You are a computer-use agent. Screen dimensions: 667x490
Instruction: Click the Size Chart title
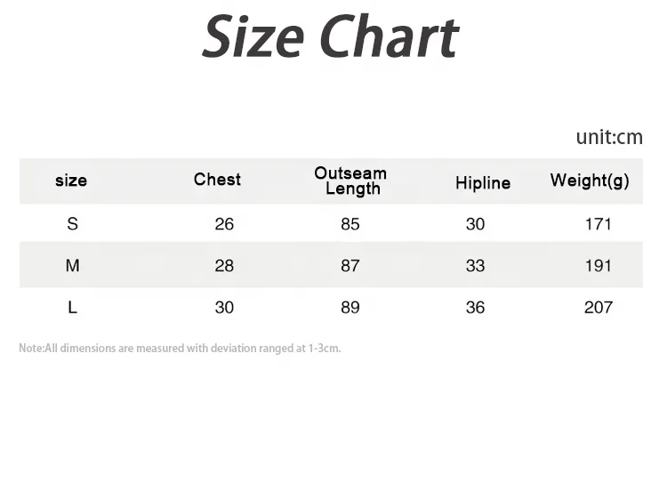tap(330, 37)
